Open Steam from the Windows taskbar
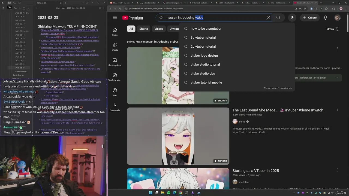349x196 pixels. (198, 193)
